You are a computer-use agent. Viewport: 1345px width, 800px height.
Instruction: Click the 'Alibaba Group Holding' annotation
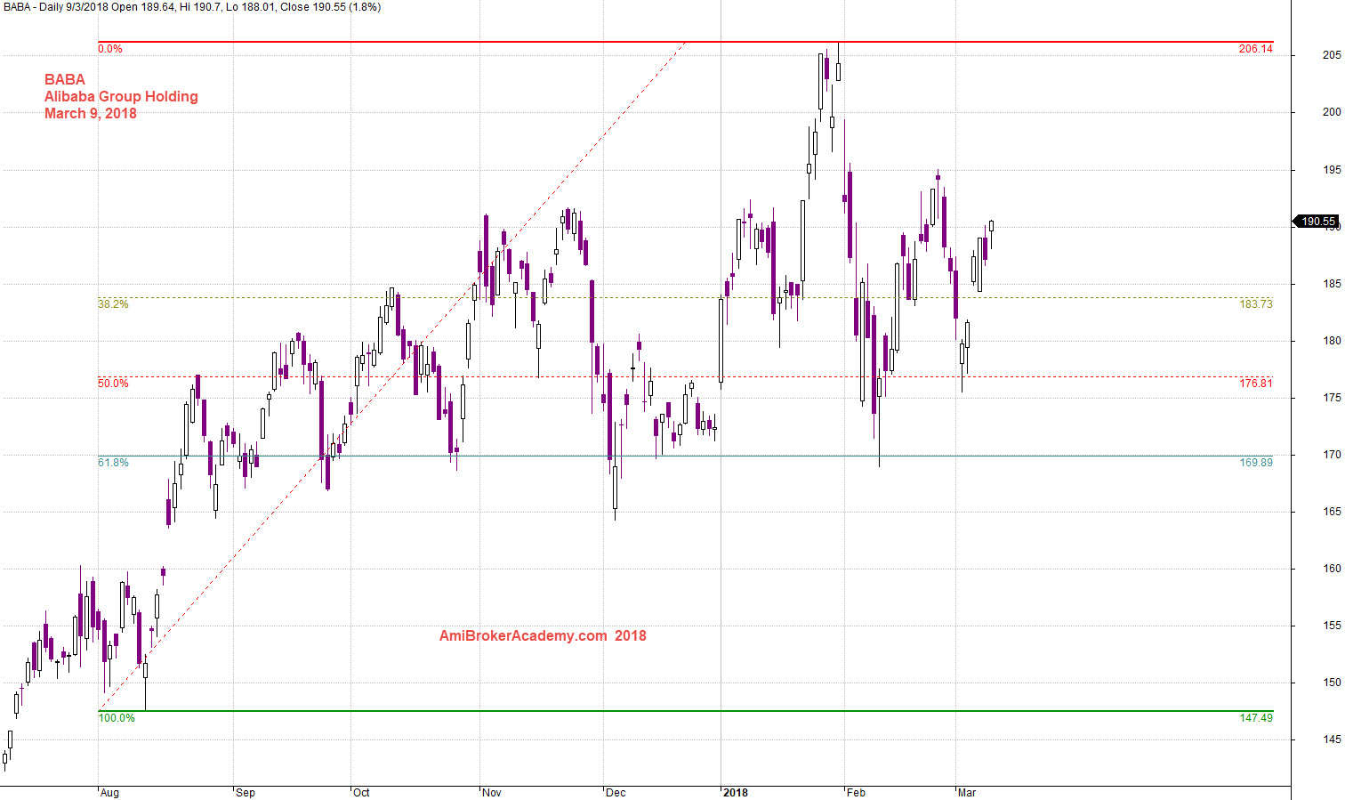tap(121, 97)
